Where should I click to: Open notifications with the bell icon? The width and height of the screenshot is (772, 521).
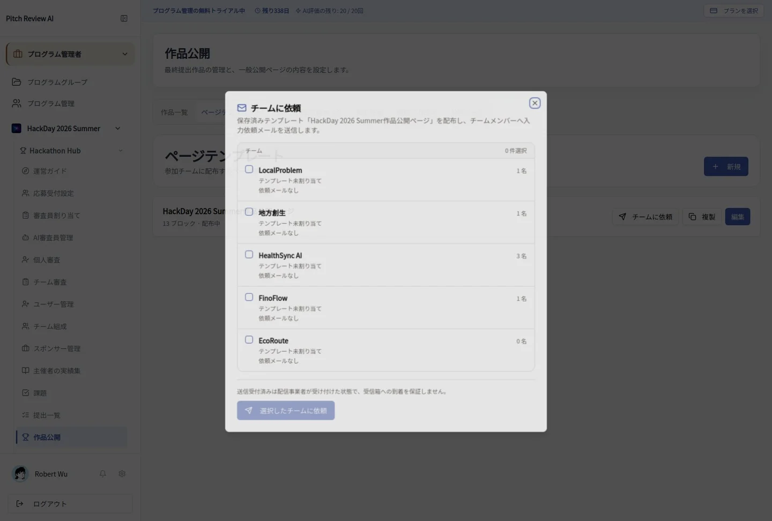[x=102, y=474]
